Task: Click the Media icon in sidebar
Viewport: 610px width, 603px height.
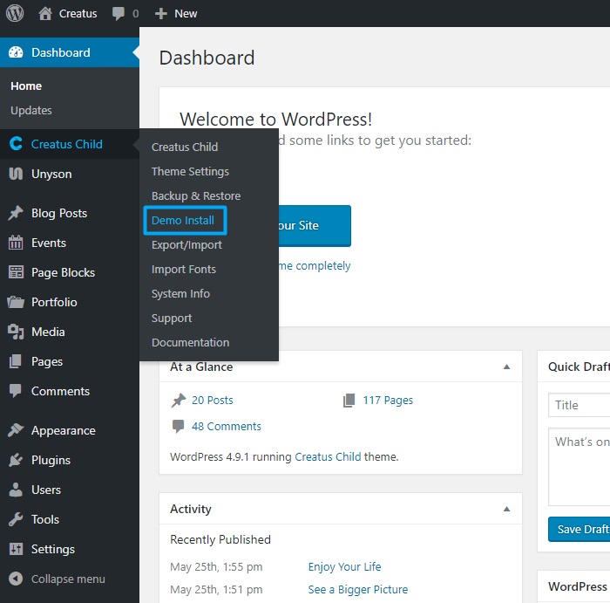Action: tap(16, 332)
